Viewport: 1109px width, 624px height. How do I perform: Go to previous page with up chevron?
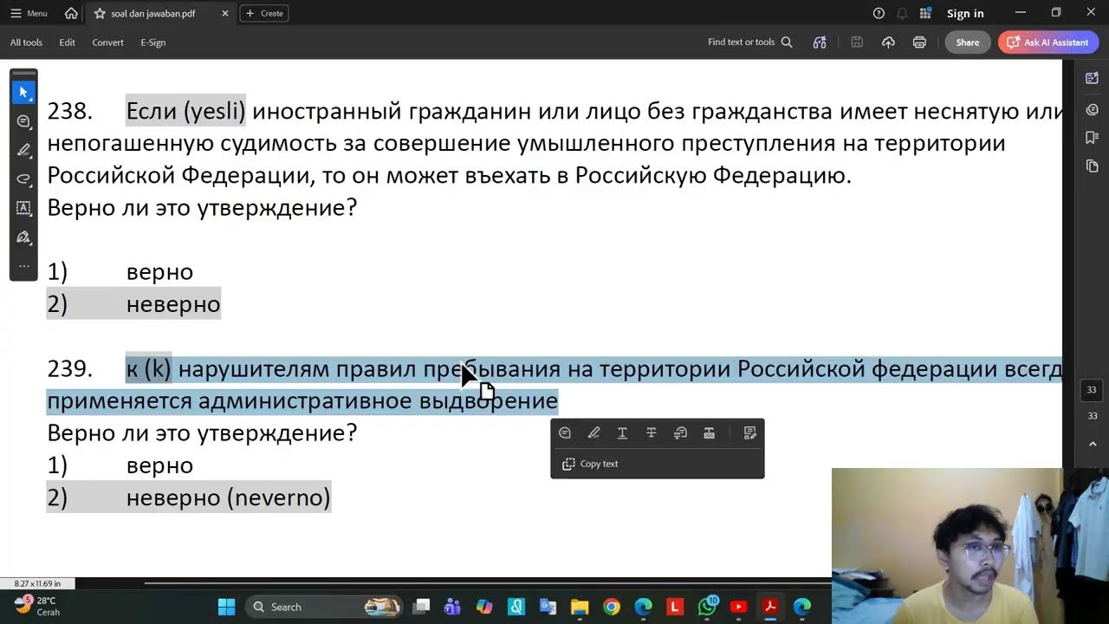(1092, 444)
